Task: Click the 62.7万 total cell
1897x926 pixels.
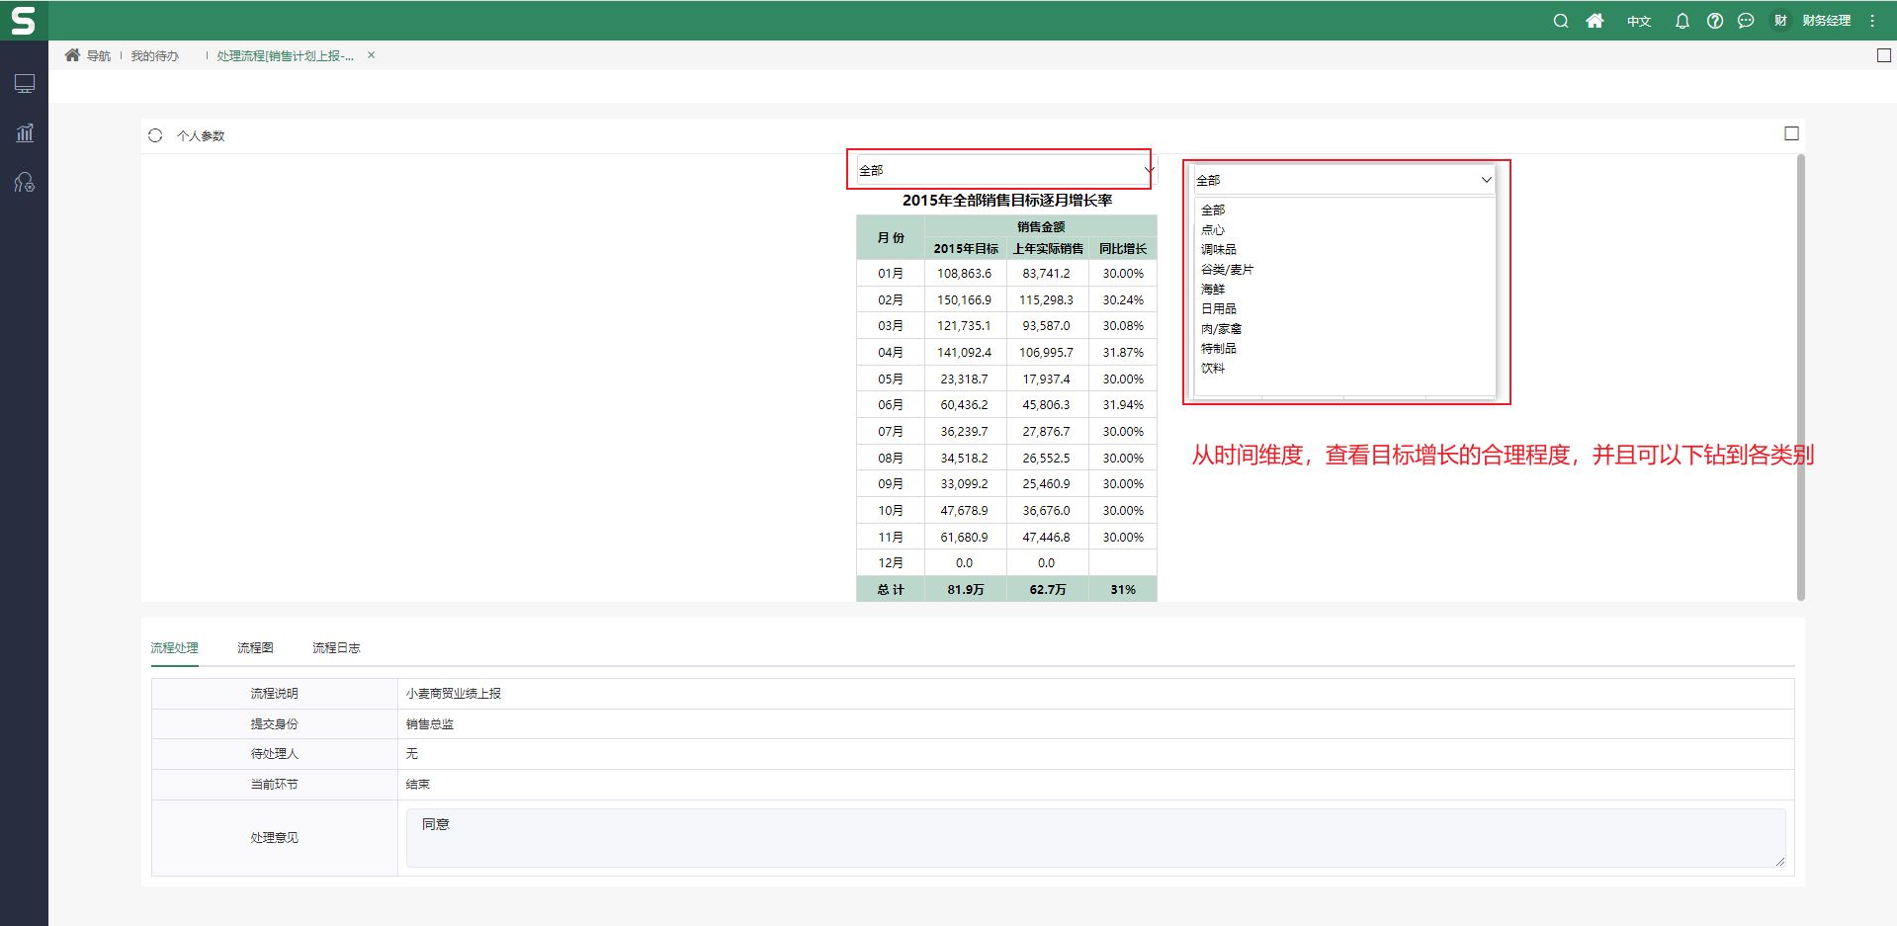Action: 1048,590
